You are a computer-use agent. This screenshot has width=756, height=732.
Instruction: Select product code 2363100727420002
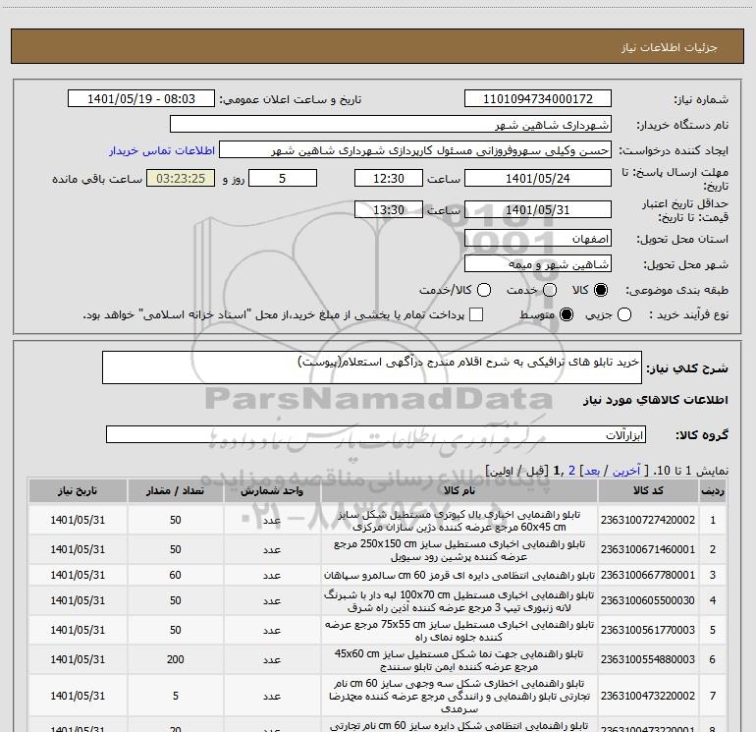coord(648,520)
